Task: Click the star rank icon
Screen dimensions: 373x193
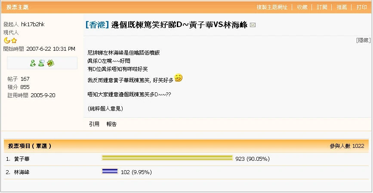Action: coord(14,40)
